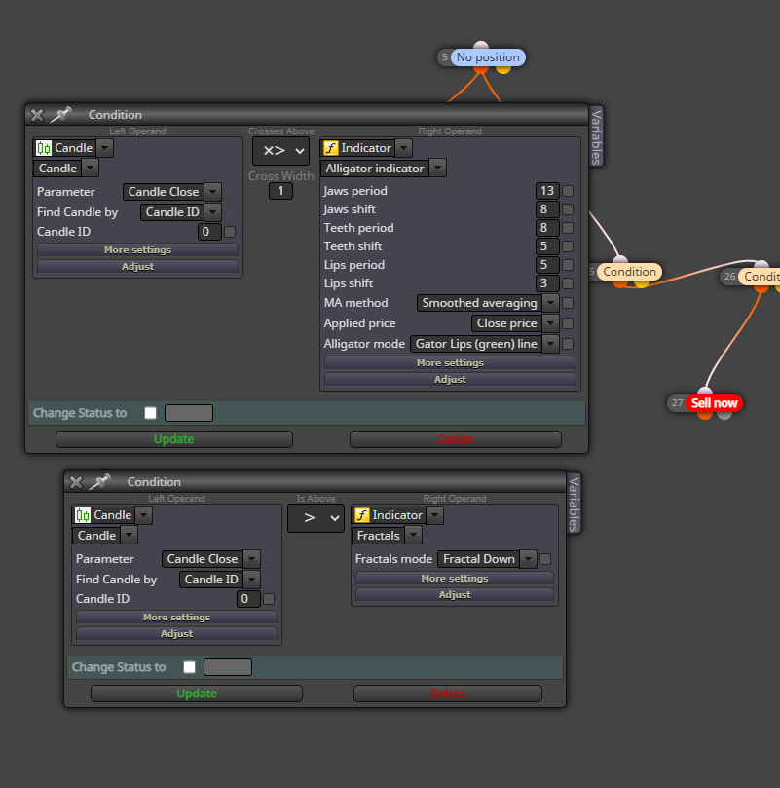This screenshot has height=788, width=780.
Task: Click Delete in the upper Condition panel
Action: tap(456, 439)
